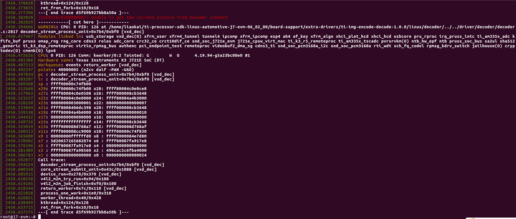This screenshot has height=219, width=516.
Task: Click the root@j7-evm shell prompt
Action: 18,216
